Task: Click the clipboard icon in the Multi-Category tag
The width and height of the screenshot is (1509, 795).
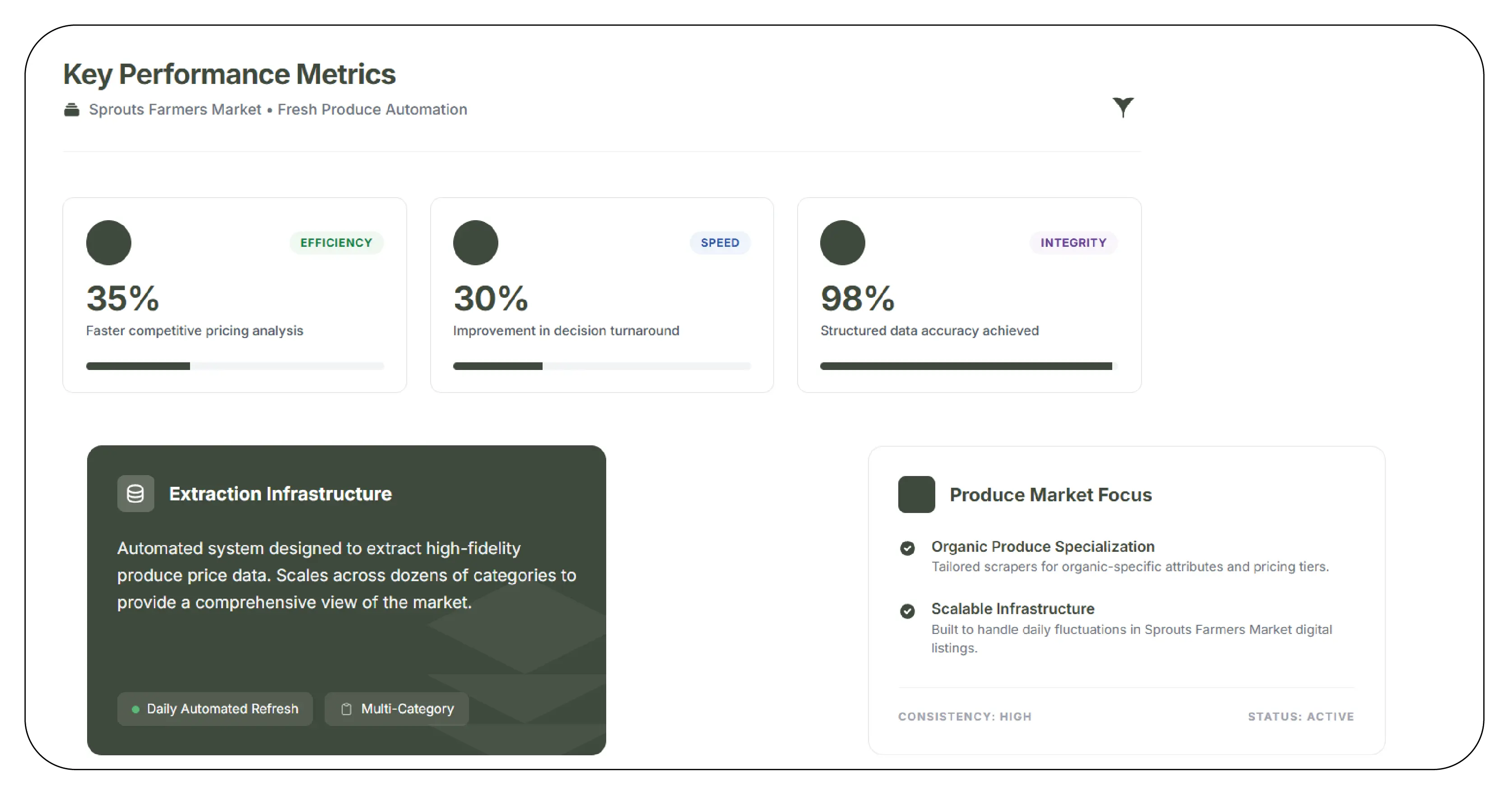Action: (346, 708)
